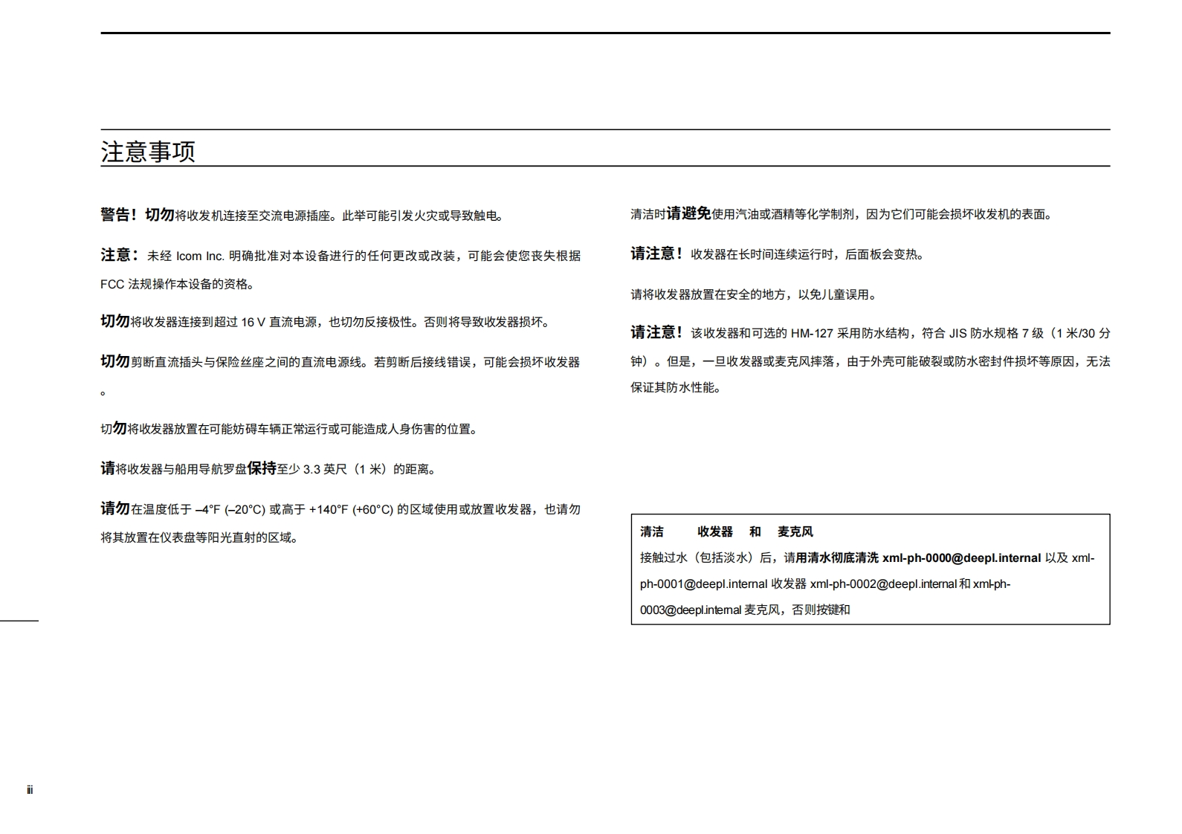Click the Icom Inc. text
This screenshot has width=1182, height=834.
200,256
